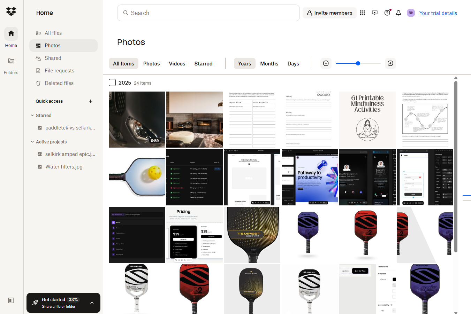Click Invite members button
Viewport: 471px width, 314px height.
pos(329,13)
